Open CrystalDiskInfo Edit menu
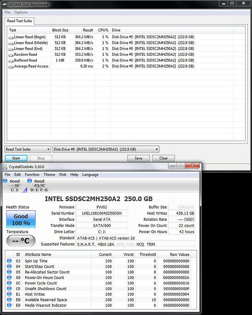This screenshot has width=252, height=315. point(17,174)
